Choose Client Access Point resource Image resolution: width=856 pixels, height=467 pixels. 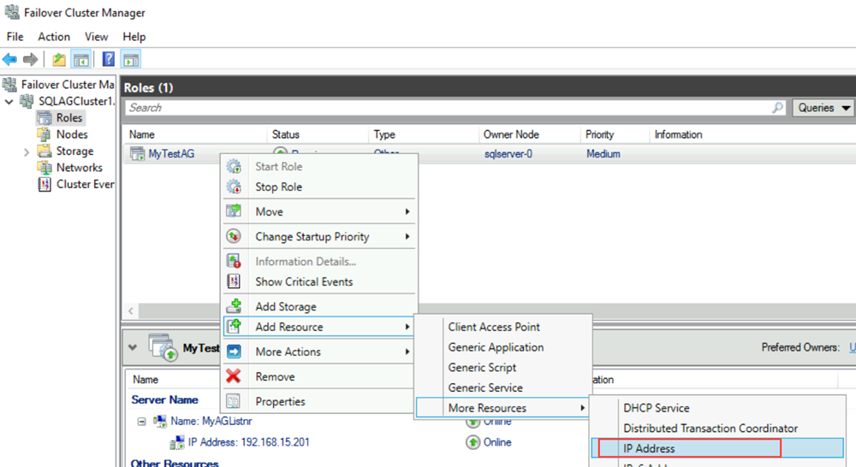pos(494,327)
